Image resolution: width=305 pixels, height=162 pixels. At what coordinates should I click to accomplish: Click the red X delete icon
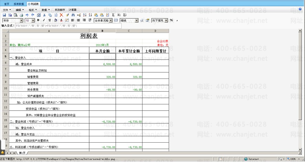[x=62, y=15]
